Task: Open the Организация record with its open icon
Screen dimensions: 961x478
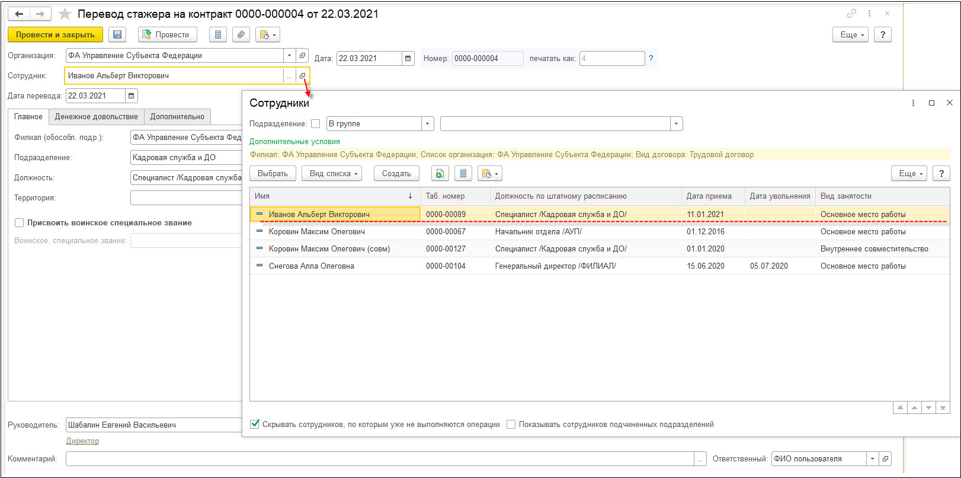Action: pyautogui.click(x=302, y=55)
